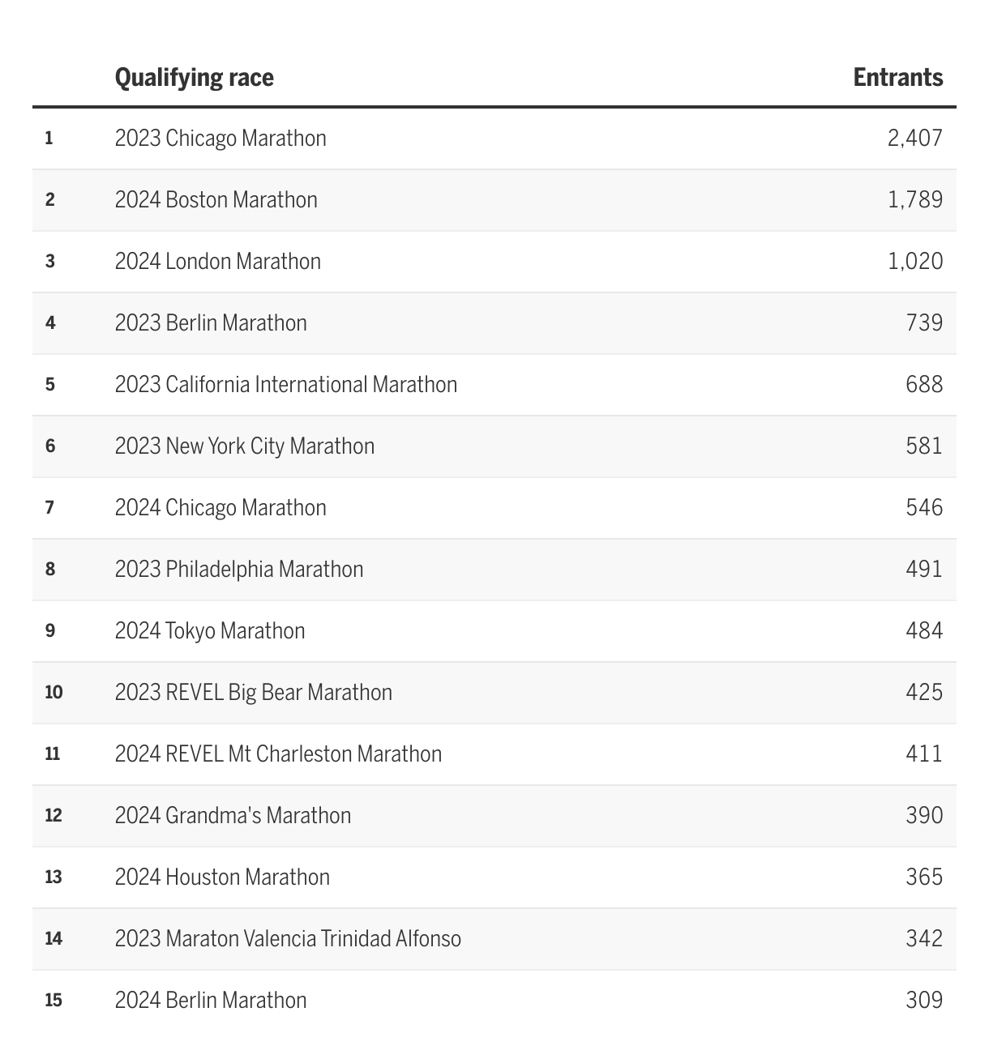Image resolution: width=989 pixels, height=1063 pixels.
Task: Click the Entrants column header
Action: point(897,78)
